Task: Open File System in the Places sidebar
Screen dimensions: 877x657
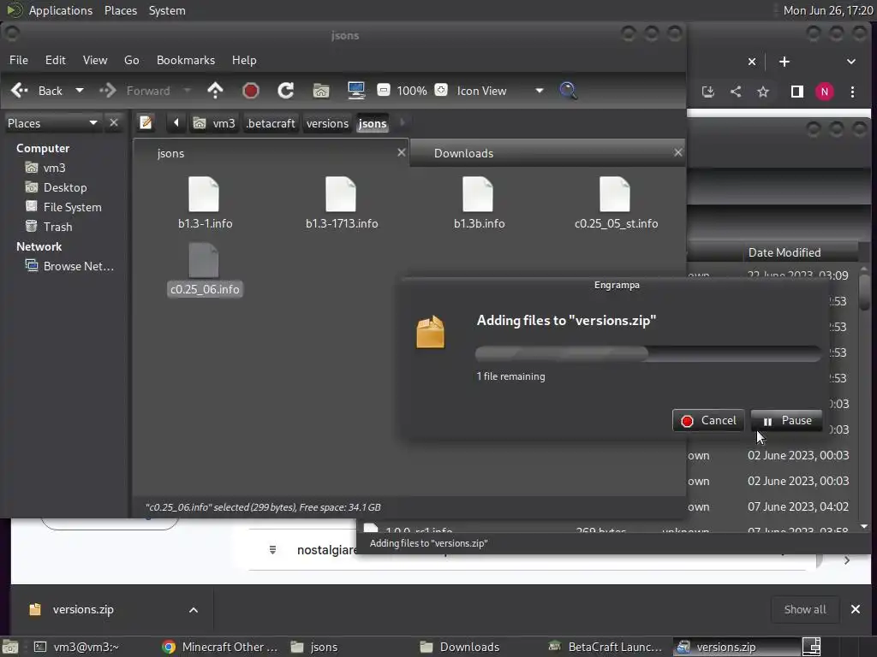Action: pos(72,207)
